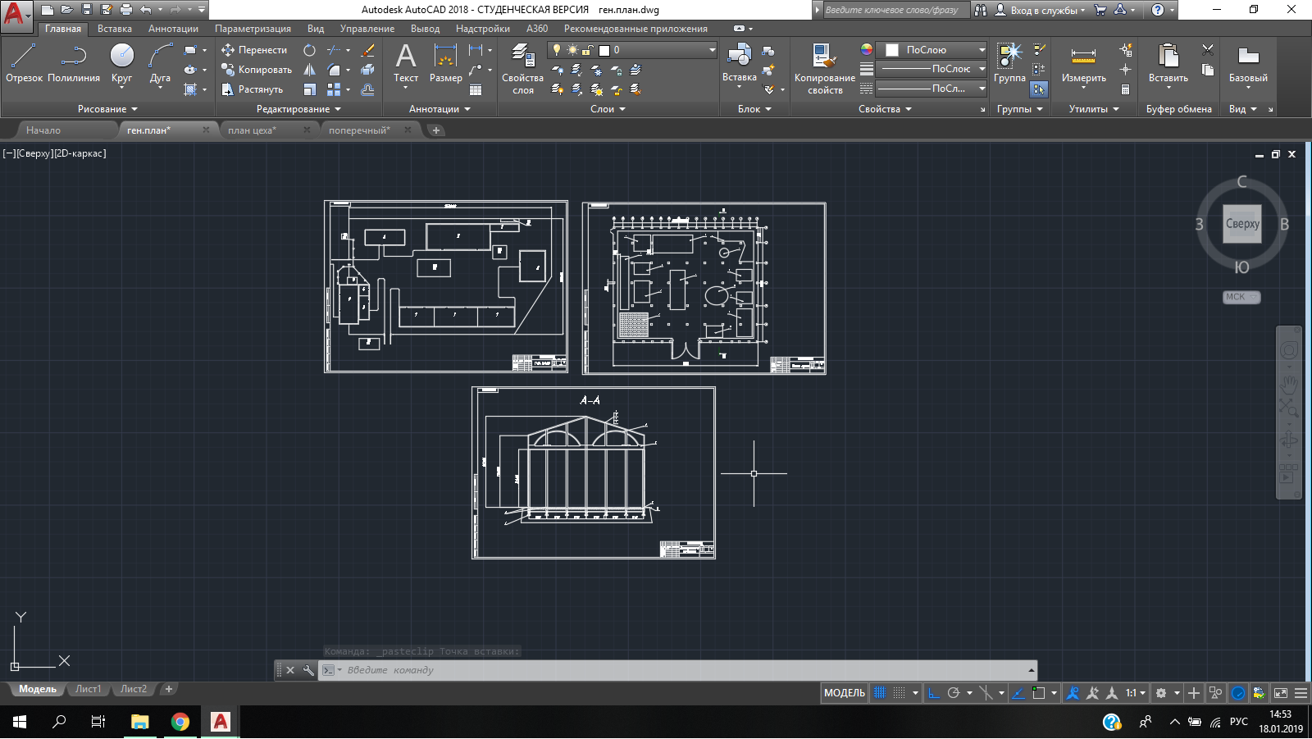Click the customize wrench icon in command line
Image resolution: width=1312 pixels, height=739 pixels.
(308, 670)
